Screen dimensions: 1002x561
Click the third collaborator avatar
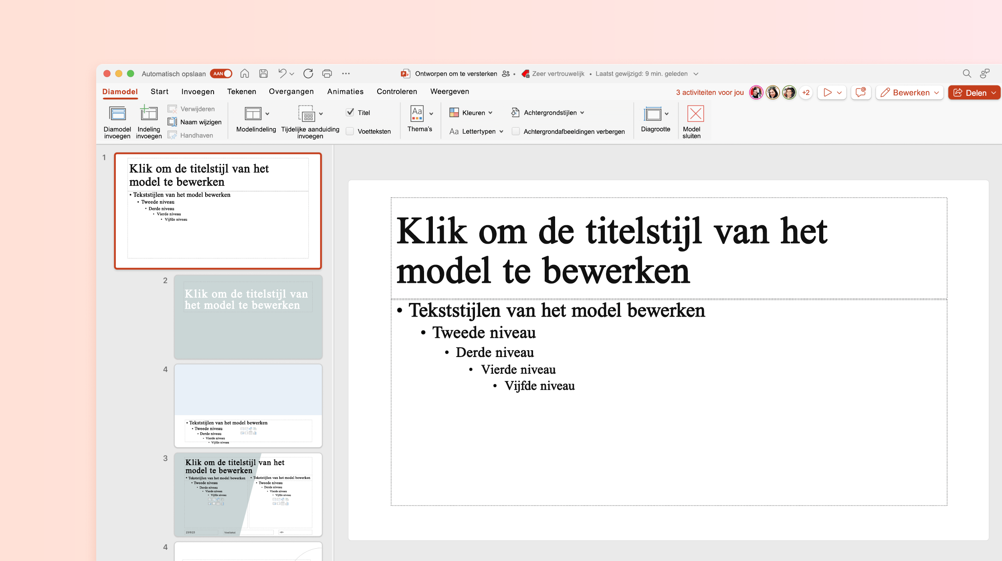click(789, 93)
